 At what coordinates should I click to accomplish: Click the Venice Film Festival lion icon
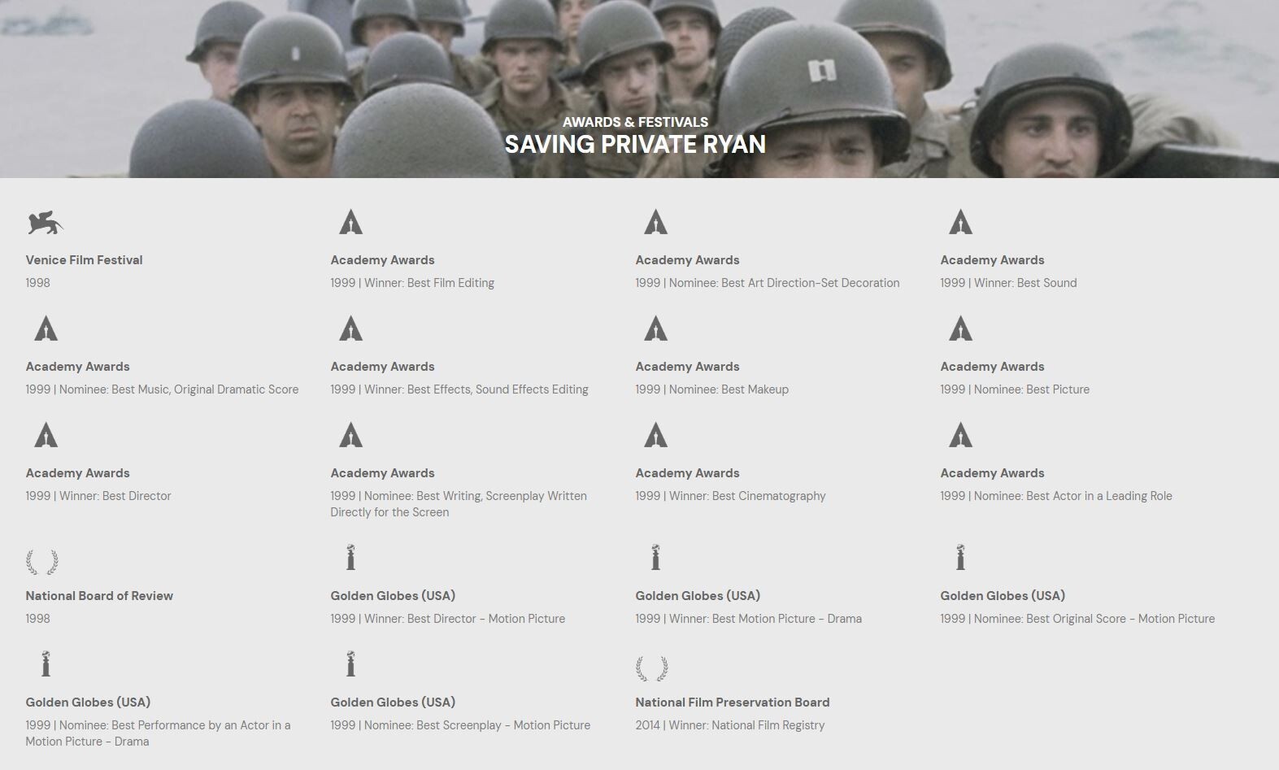46,223
